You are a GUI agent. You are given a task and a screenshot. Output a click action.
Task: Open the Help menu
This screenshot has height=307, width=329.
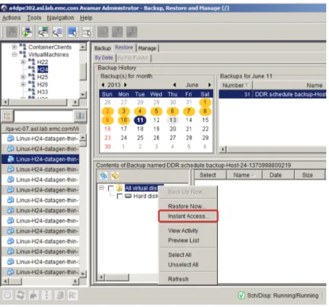pos(86,17)
